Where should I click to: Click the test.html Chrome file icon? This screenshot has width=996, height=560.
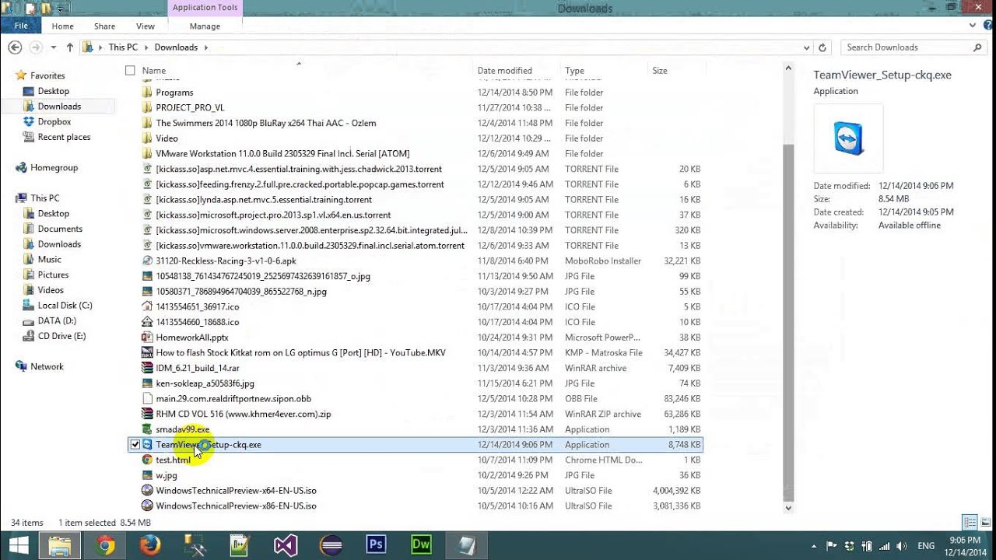[148, 460]
